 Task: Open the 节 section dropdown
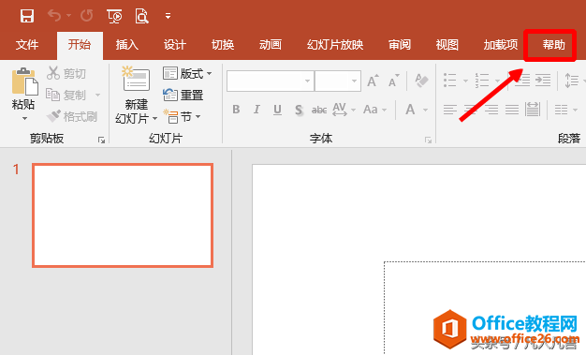[183, 117]
